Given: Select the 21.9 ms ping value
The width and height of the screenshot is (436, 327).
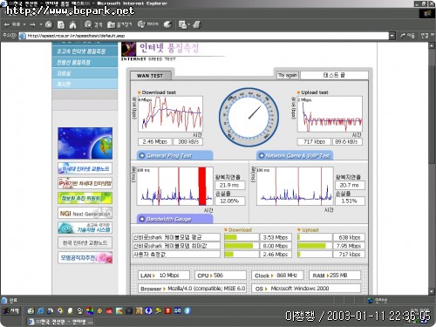Looking at the screenshot, I should 229,185.
